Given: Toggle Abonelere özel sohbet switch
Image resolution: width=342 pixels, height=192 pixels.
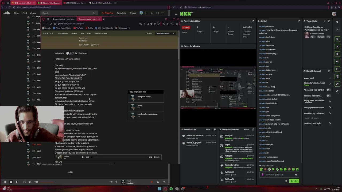Looking at the screenshot, I should pos(329,90).
